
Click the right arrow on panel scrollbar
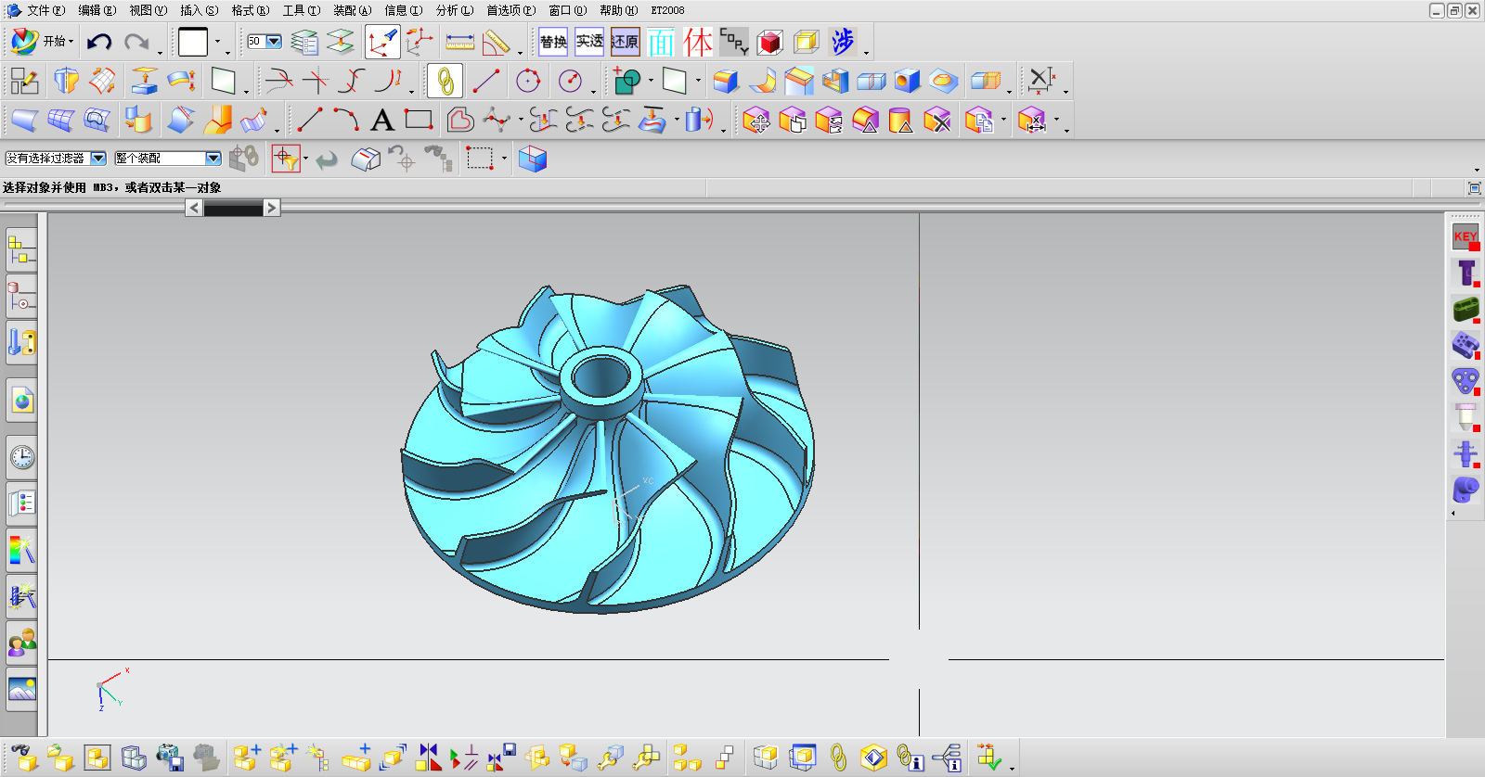[271, 208]
